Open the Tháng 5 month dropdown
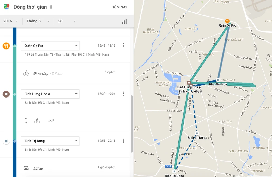272x177 pixels. [x=38, y=21]
